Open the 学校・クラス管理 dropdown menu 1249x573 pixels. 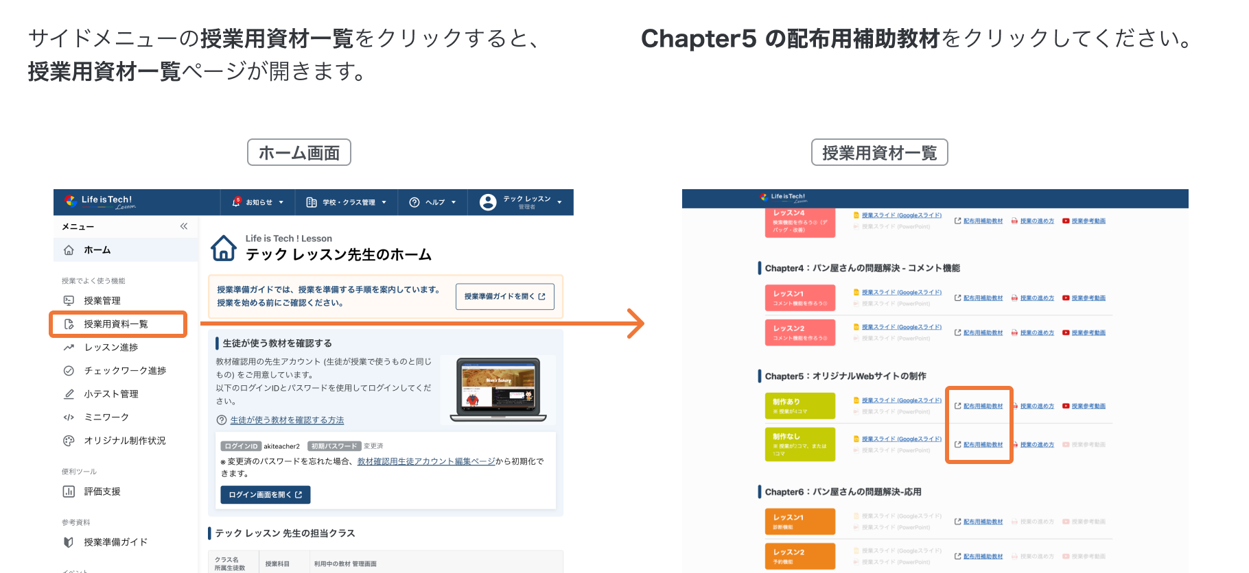(347, 202)
